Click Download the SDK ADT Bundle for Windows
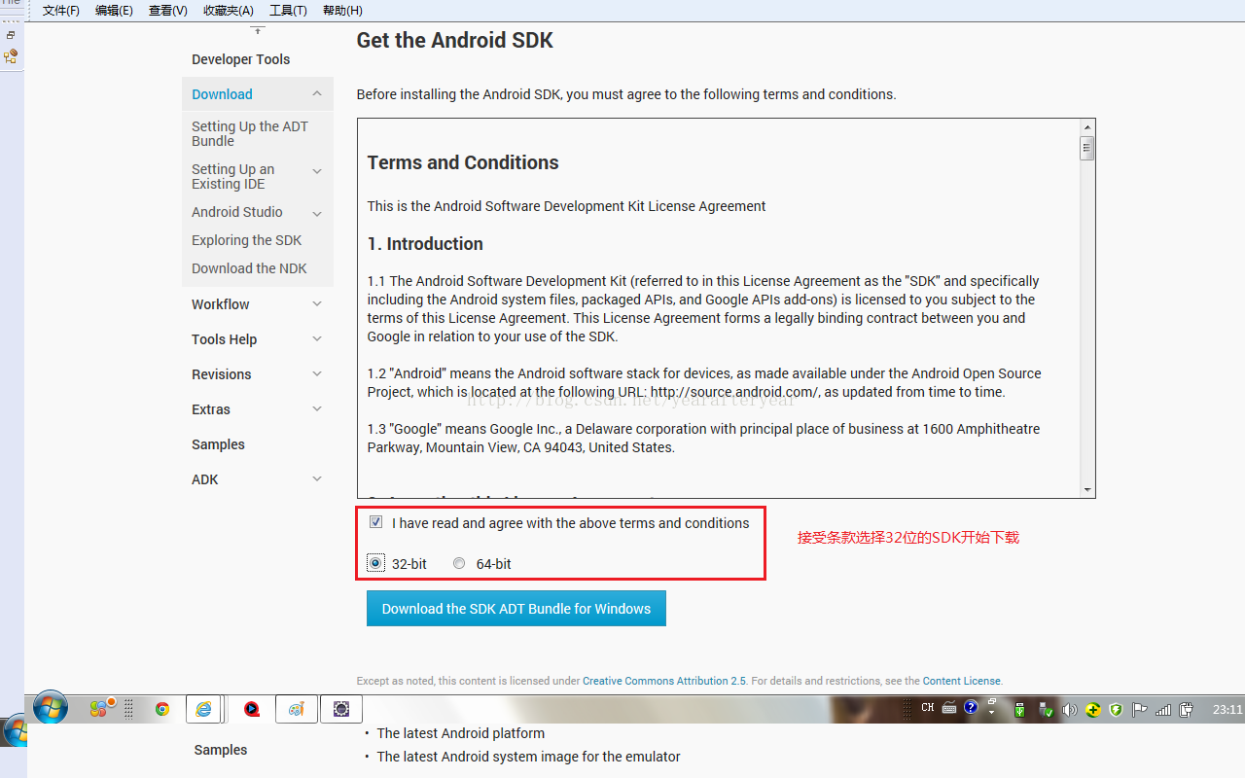The width and height of the screenshot is (1245, 778). pos(516,608)
